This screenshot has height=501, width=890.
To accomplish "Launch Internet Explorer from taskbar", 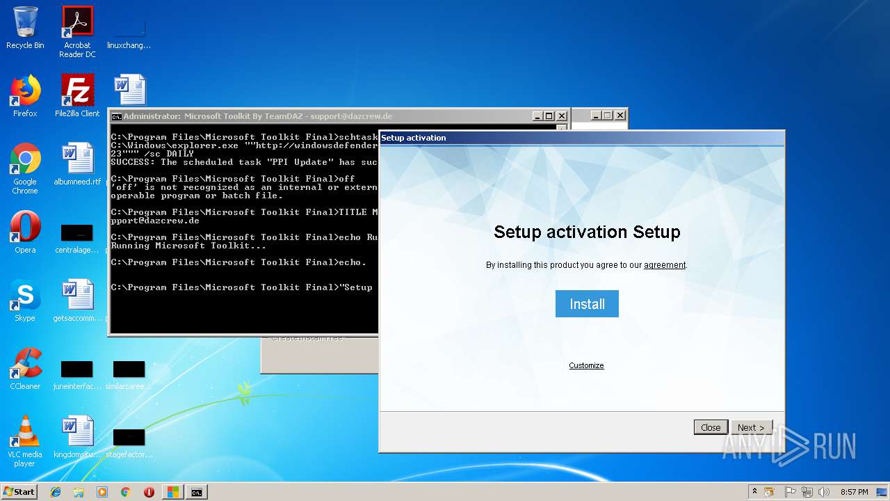I will [56, 492].
